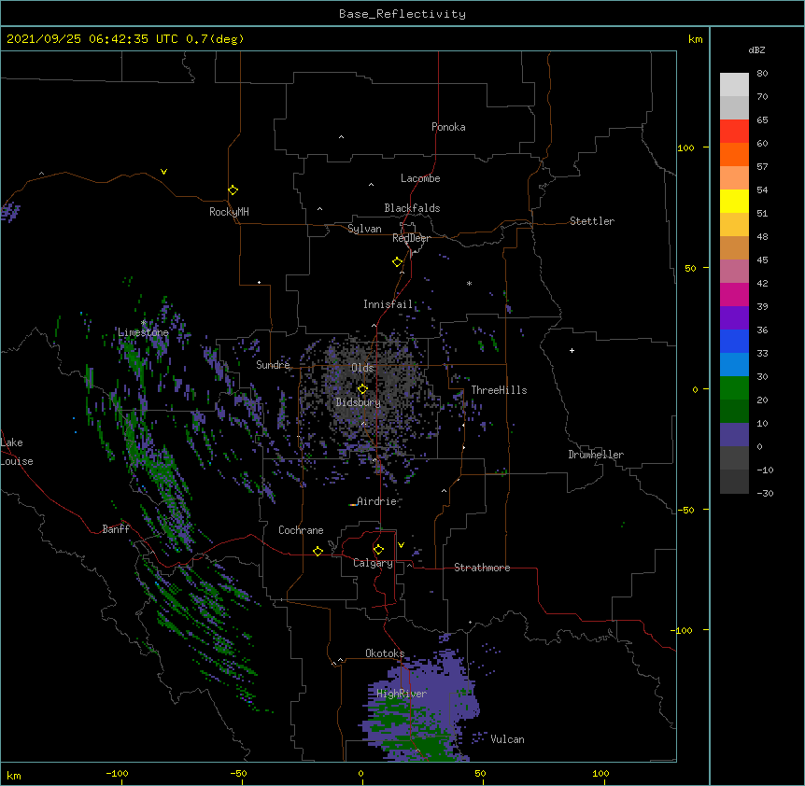The height and width of the screenshot is (786, 805).
Task: Click the yellow V marker east of Calgary
Action: point(401,545)
